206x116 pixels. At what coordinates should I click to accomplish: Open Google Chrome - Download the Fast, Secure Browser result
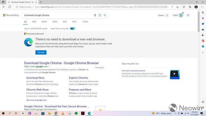pos(57,107)
